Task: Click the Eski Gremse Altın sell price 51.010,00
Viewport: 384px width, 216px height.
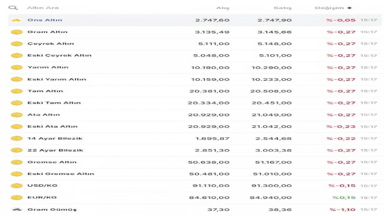Action: coord(273,174)
